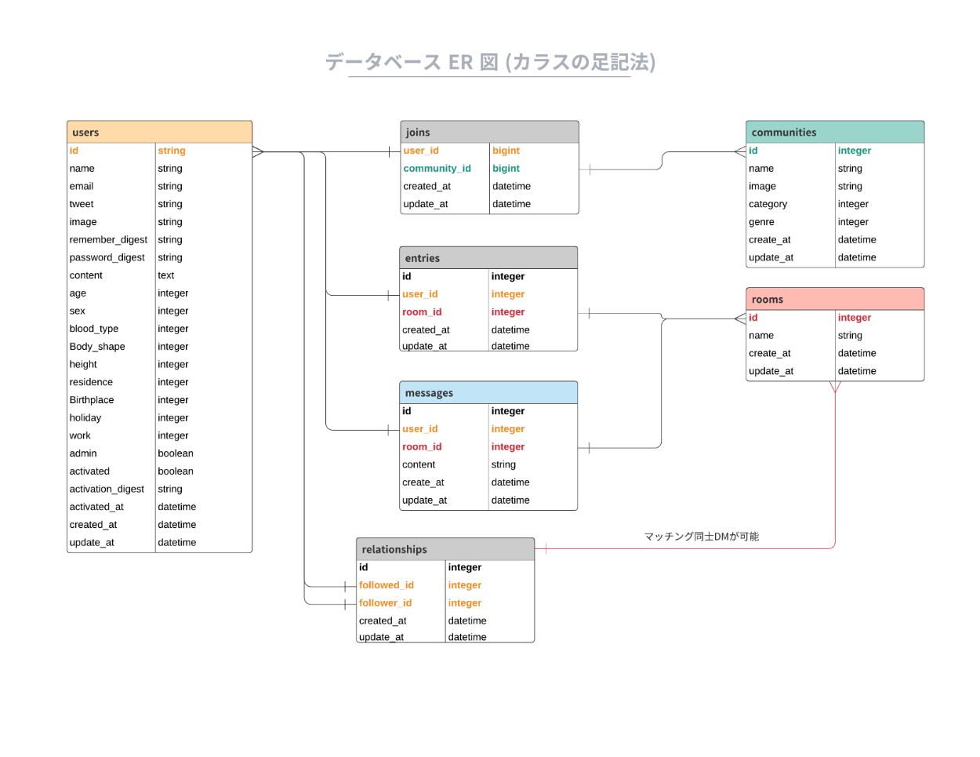Select the blood_type field in users table
980x757 pixels.
tap(94, 329)
